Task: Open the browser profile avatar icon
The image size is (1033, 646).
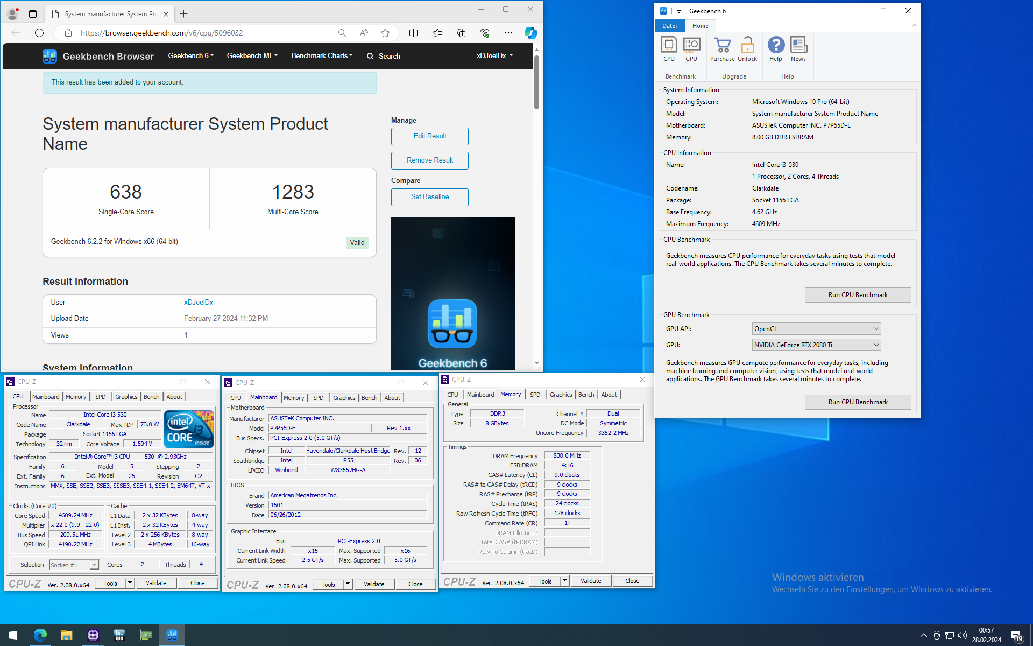Action: tap(12, 13)
